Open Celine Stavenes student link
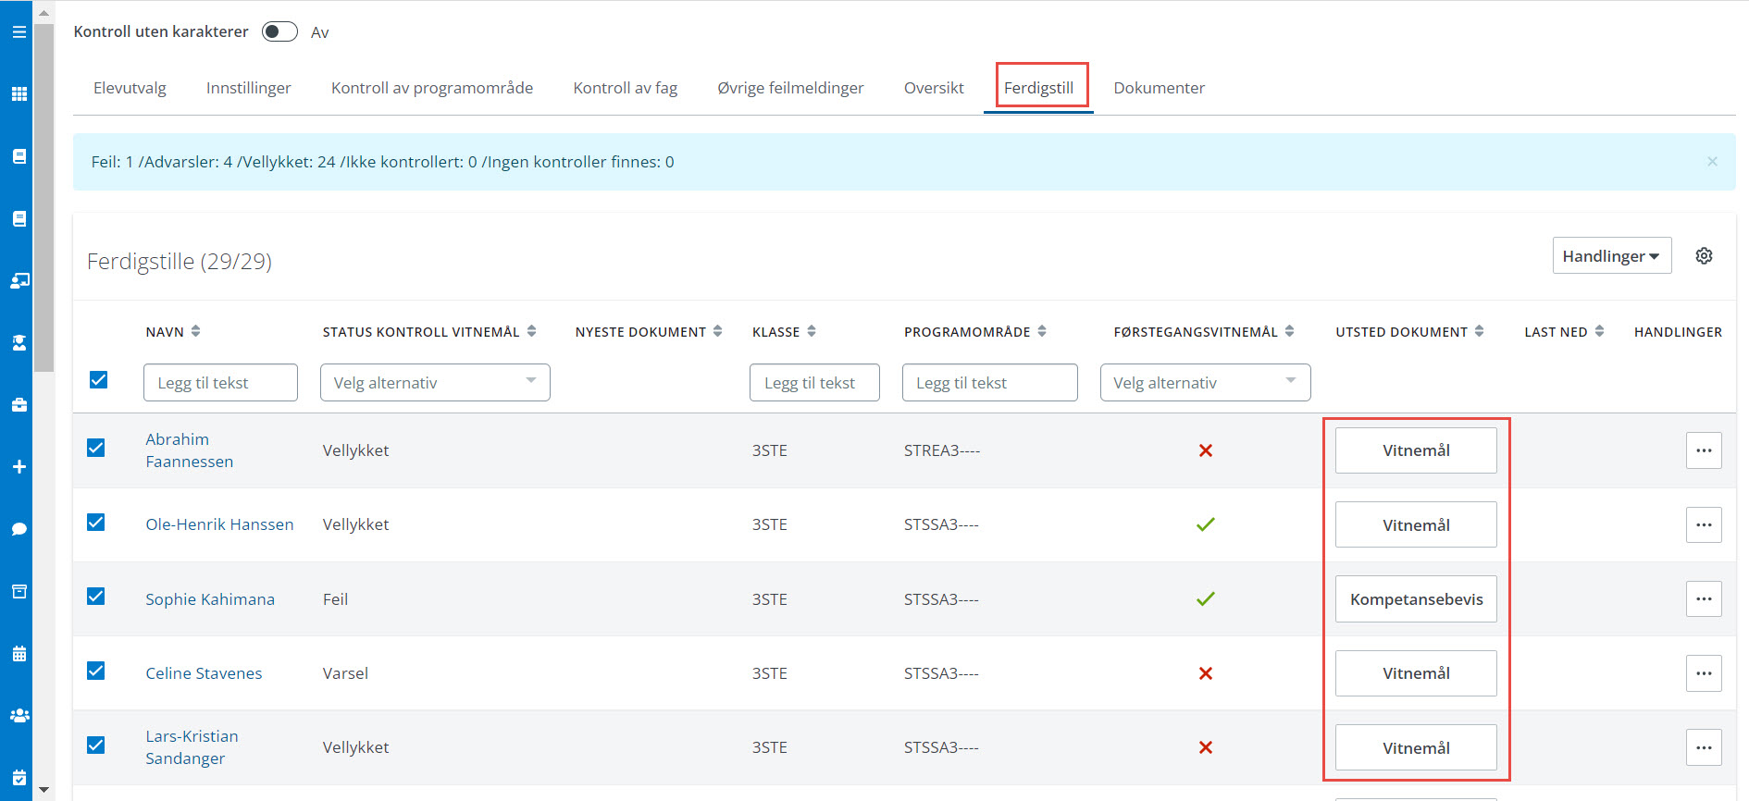The image size is (1749, 801). pos(204,673)
